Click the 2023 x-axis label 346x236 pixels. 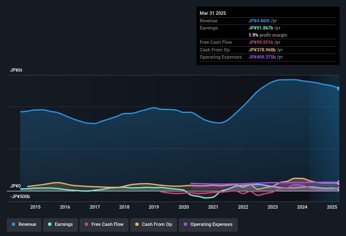[273, 207]
